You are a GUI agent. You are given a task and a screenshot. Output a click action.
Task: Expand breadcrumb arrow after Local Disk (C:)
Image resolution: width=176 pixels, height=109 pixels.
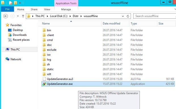click(70, 16)
